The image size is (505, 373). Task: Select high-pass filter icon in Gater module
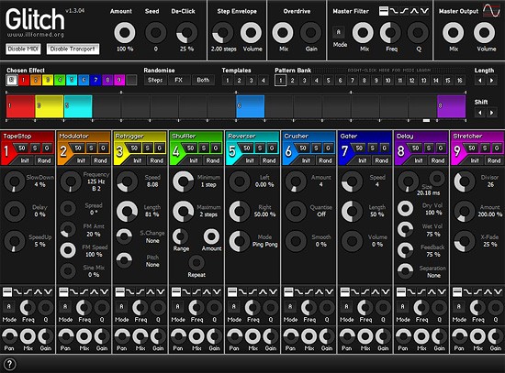coord(365,292)
